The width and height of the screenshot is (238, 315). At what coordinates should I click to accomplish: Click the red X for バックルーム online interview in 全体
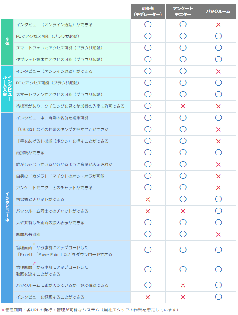(218, 25)
